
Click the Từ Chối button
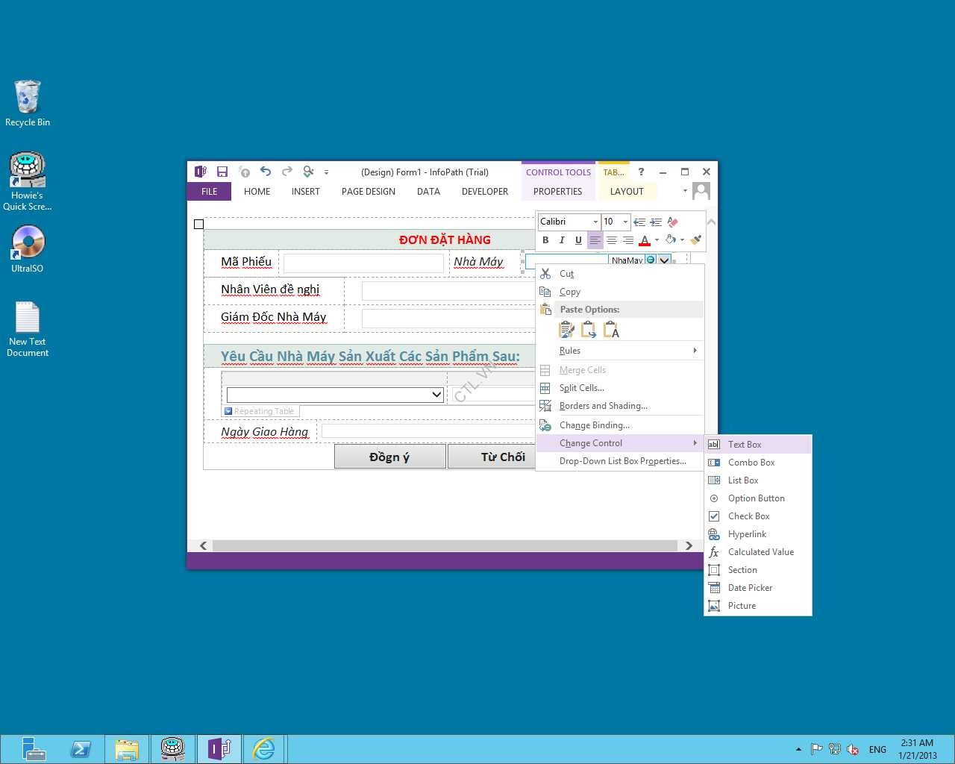tap(501, 457)
